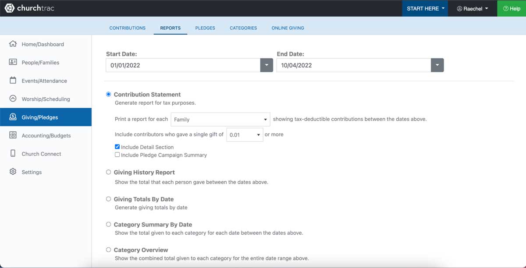Uncheck Include Detail Section

(x=117, y=147)
